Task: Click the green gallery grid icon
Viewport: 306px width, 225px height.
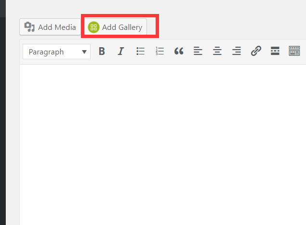Action: [x=93, y=27]
